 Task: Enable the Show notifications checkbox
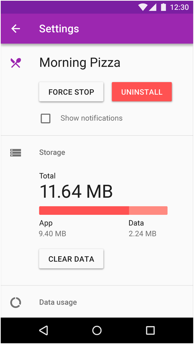46,118
